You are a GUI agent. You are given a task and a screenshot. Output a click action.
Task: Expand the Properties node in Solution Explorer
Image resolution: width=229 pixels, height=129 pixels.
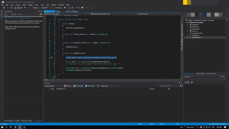[187, 25]
